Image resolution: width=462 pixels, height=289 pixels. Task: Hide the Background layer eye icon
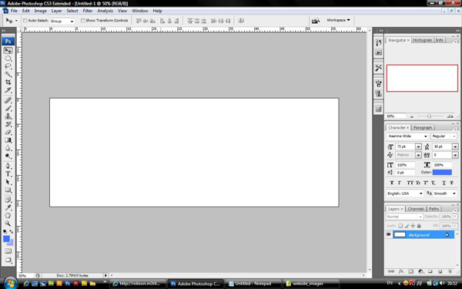pyautogui.click(x=389, y=235)
